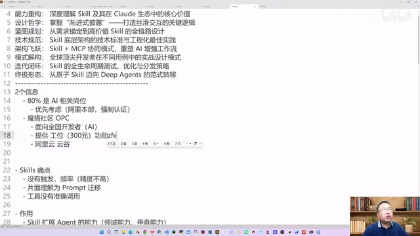The width and height of the screenshot is (420, 236).
Task: Click line 6 text '蓝图规划'
Action: click(x=28, y=31)
